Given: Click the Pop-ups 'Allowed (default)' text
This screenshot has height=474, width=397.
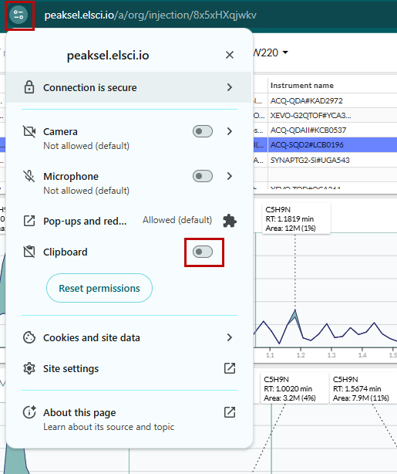Looking at the screenshot, I should coord(177,220).
